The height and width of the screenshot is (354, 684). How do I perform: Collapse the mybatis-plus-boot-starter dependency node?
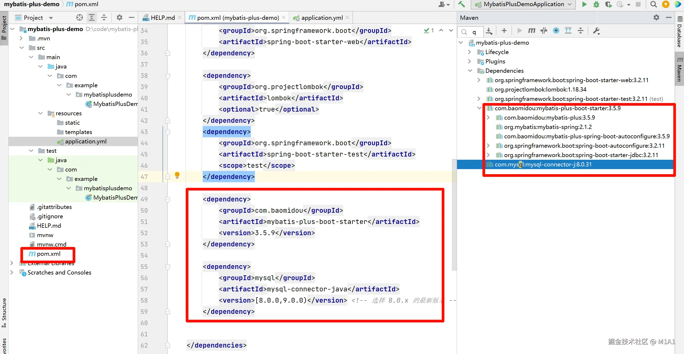click(x=479, y=108)
